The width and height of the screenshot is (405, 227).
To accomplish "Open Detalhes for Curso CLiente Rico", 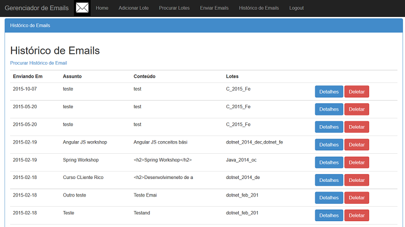I will (329, 180).
